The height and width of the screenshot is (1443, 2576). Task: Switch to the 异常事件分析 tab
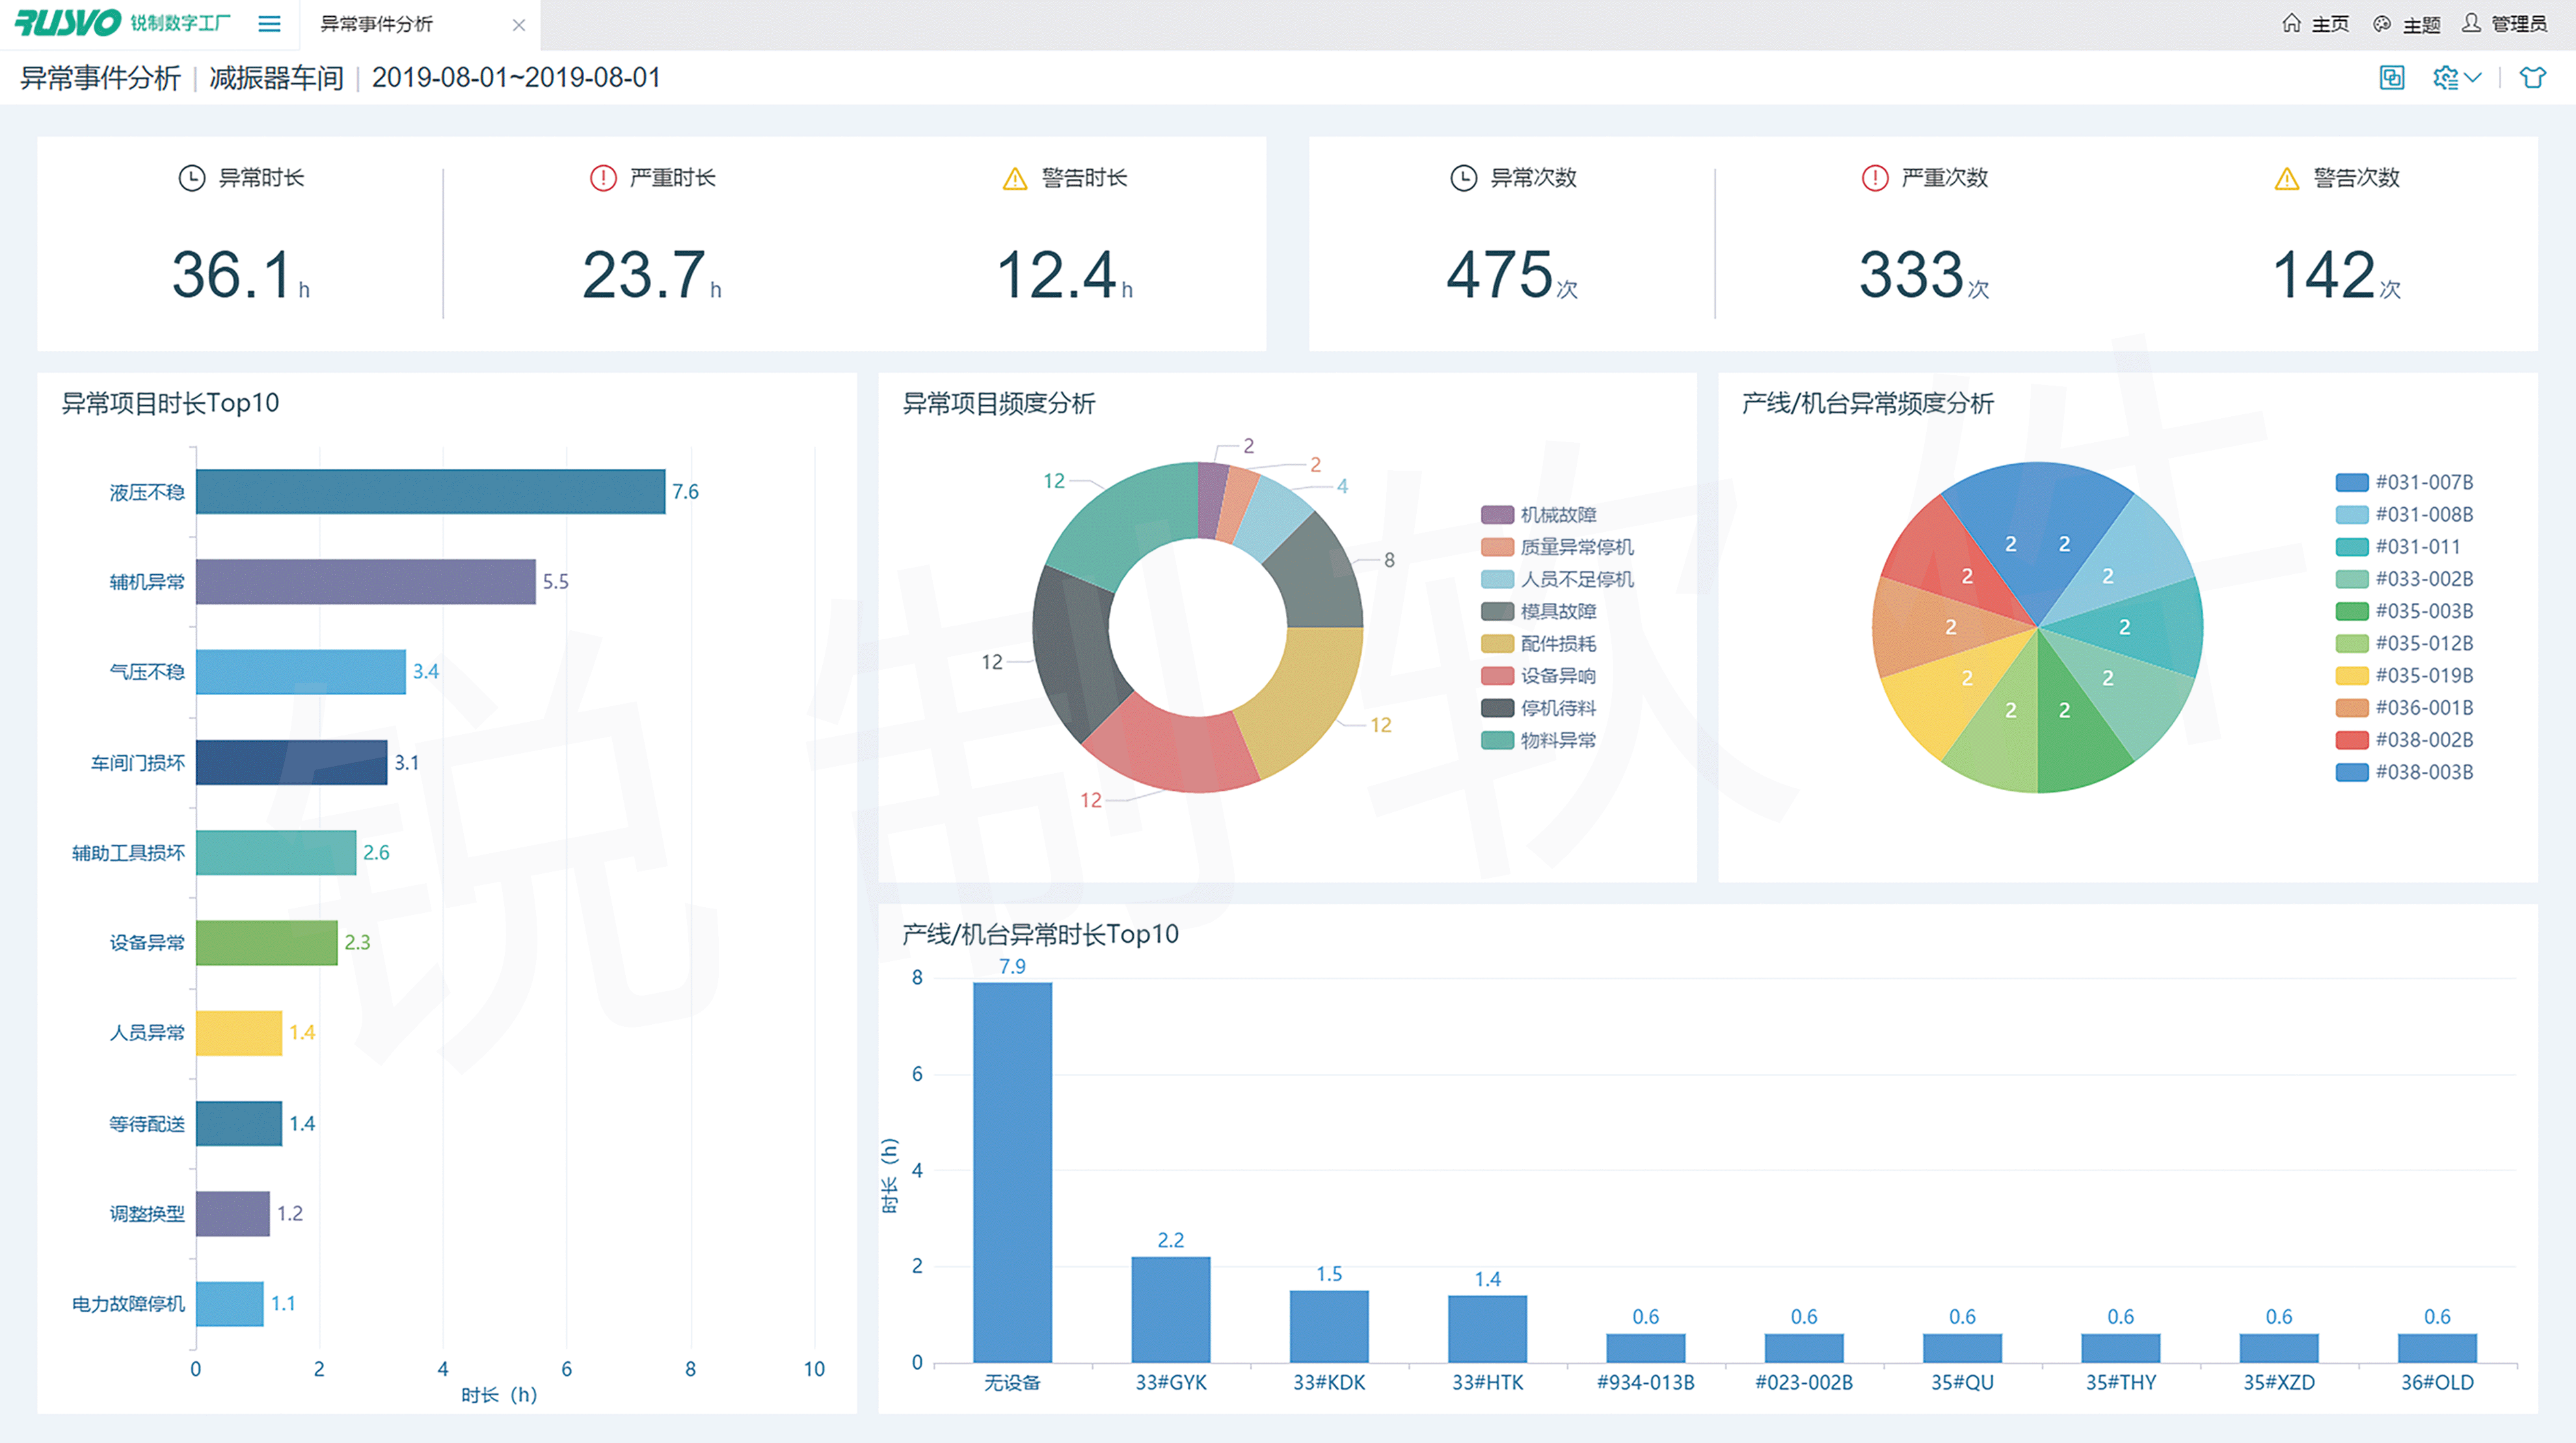pyautogui.click(x=377, y=24)
